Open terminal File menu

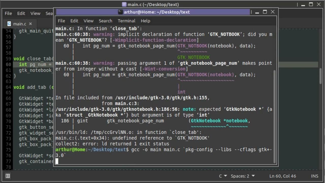pyautogui.click(x=61, y=21)
